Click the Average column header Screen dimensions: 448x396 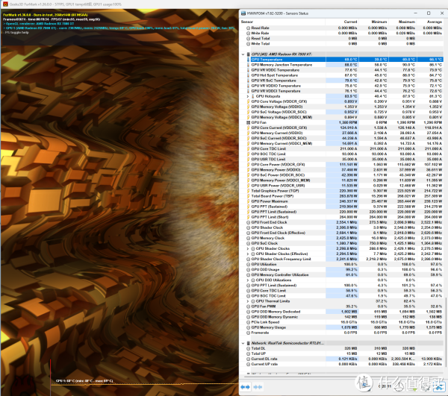click(430, 22)
